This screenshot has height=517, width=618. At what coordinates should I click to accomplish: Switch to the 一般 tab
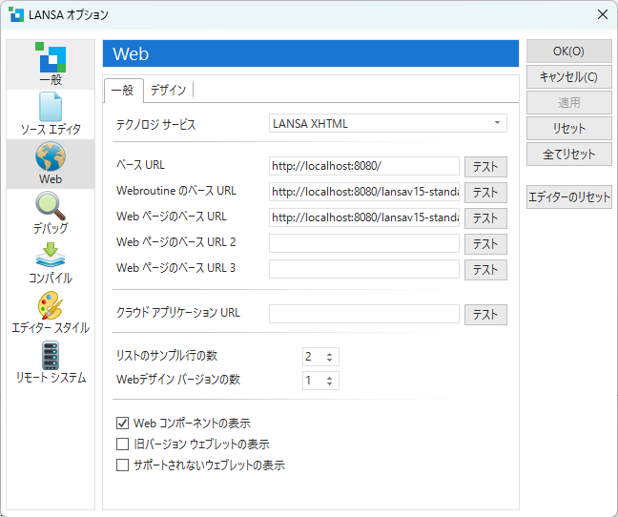tap(123, 91)
